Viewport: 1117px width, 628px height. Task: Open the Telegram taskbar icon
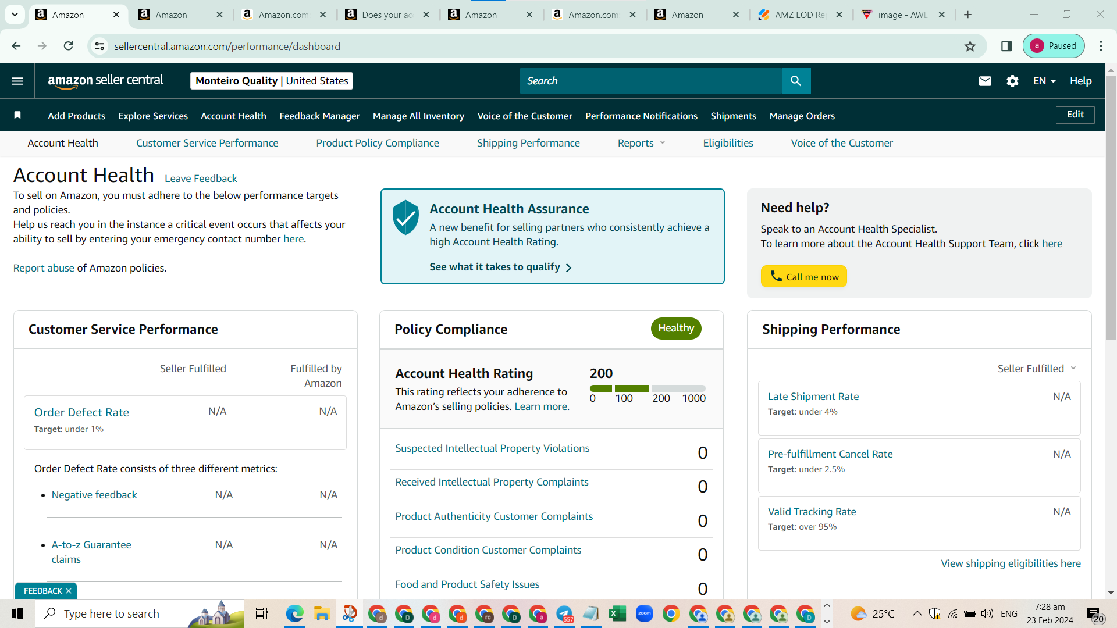click(x=564, y=613)
